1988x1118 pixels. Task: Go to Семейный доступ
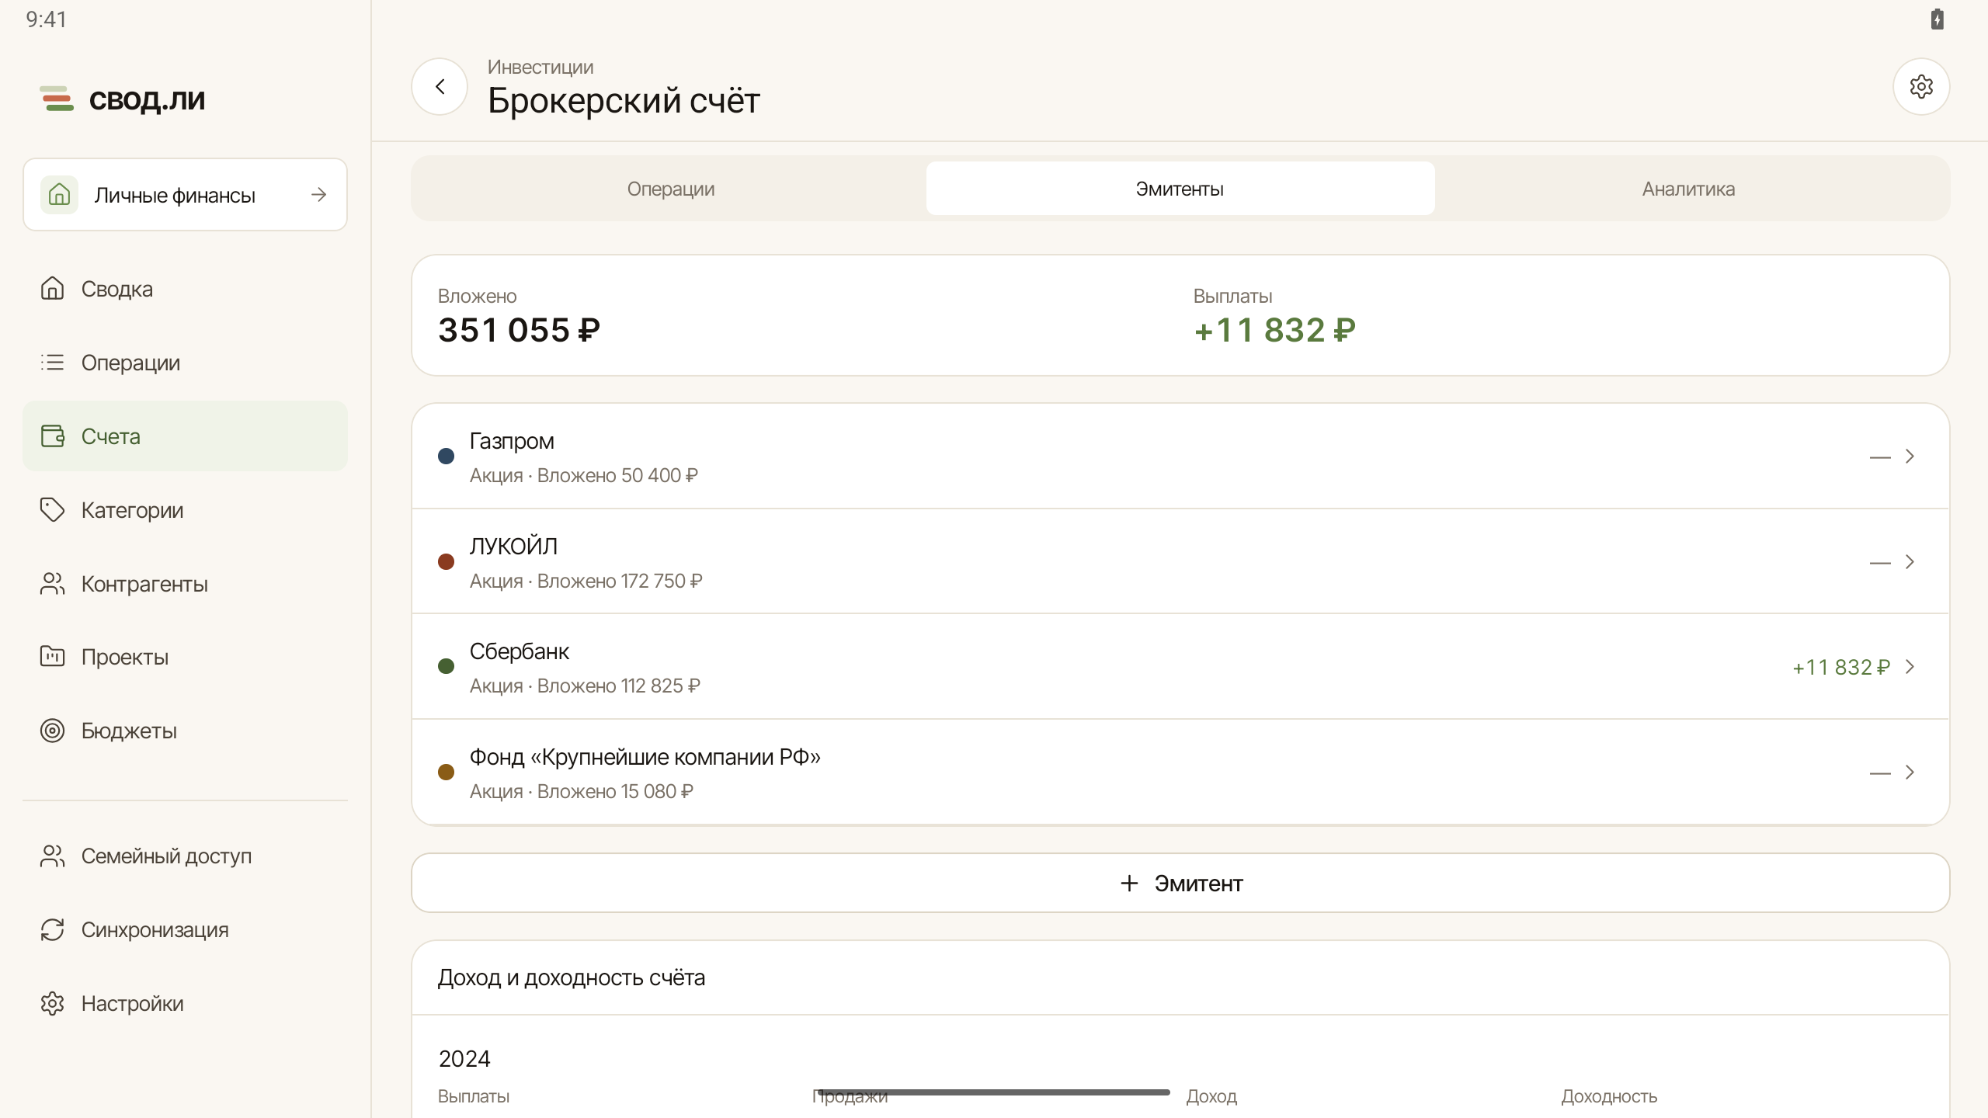(x=185, y=856)
